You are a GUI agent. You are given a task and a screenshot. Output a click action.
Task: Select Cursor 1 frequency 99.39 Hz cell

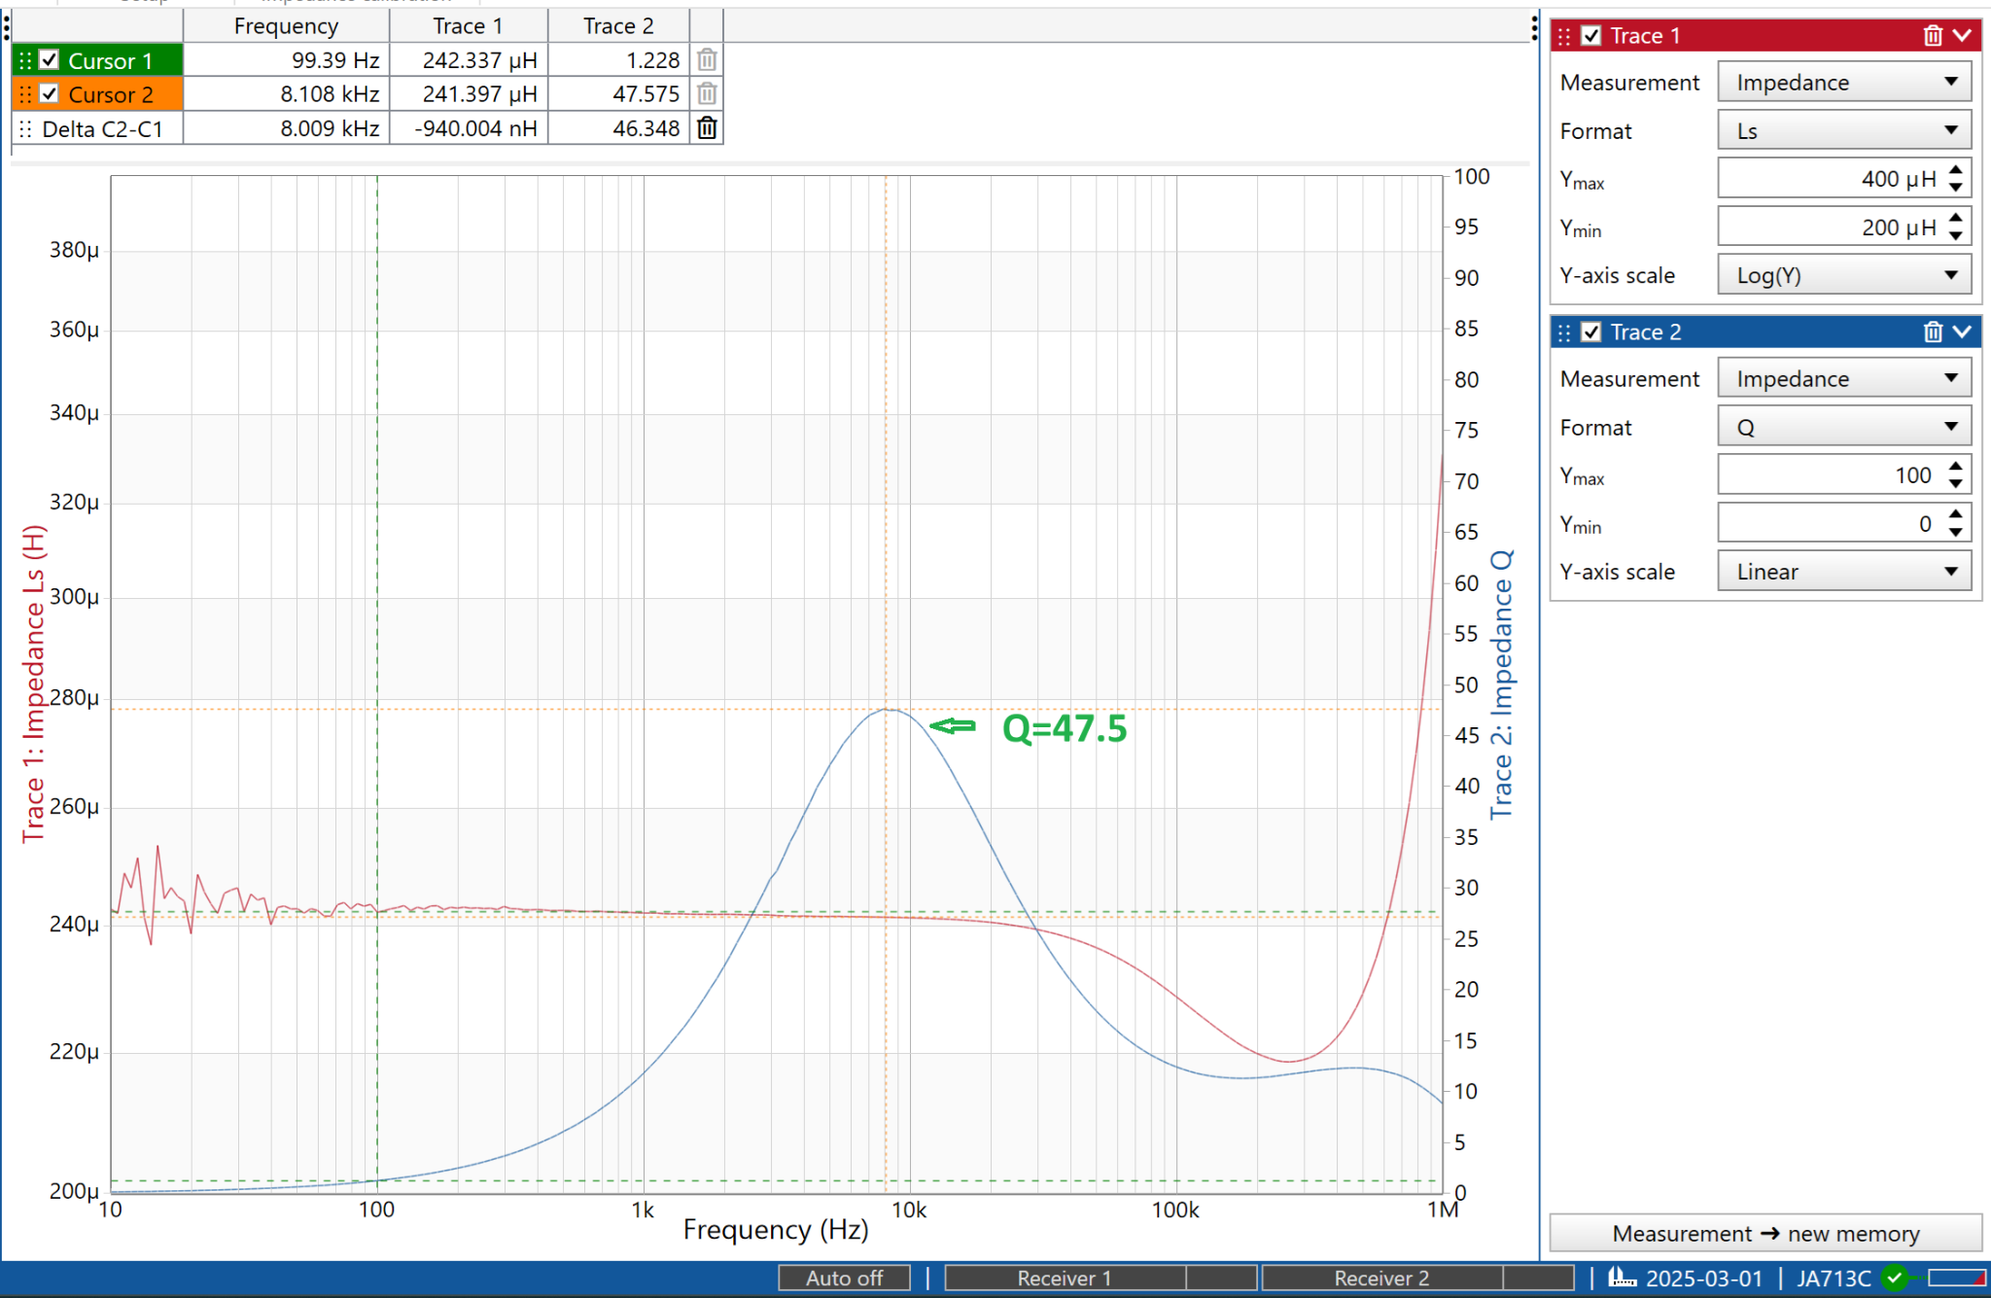coord(286,60)
